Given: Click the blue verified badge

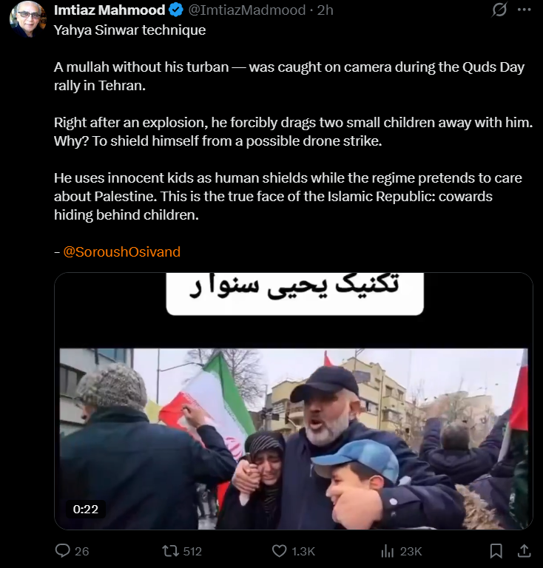Looking at the screenshot, I should coord(176,10).
